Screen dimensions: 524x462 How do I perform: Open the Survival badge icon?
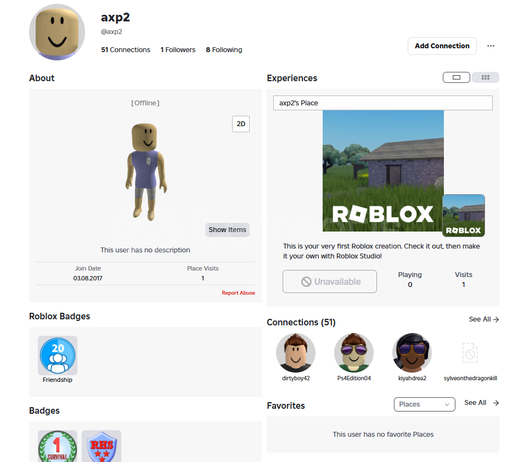58,447
